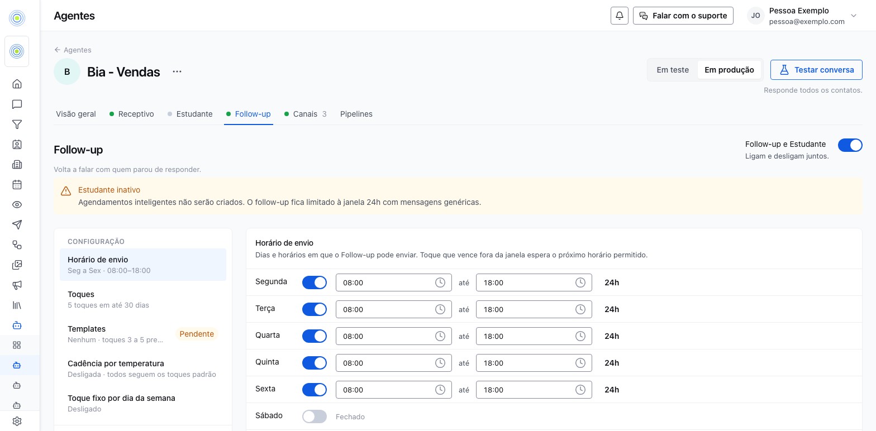Open settings via the gear icon
Image resolution: width=876 pixels, height=431 pixels.
pyautogui.click(x=17, y=421)
